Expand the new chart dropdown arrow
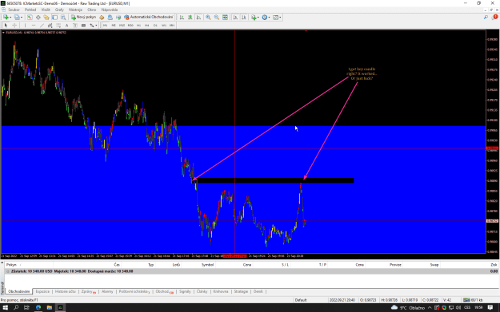The height and width of the screenshot is (312, 500). [x=10, y=18]
